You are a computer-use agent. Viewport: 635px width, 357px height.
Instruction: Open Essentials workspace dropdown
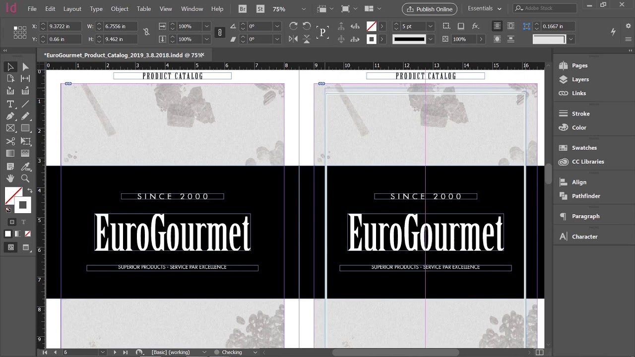(x=485, y=8)
